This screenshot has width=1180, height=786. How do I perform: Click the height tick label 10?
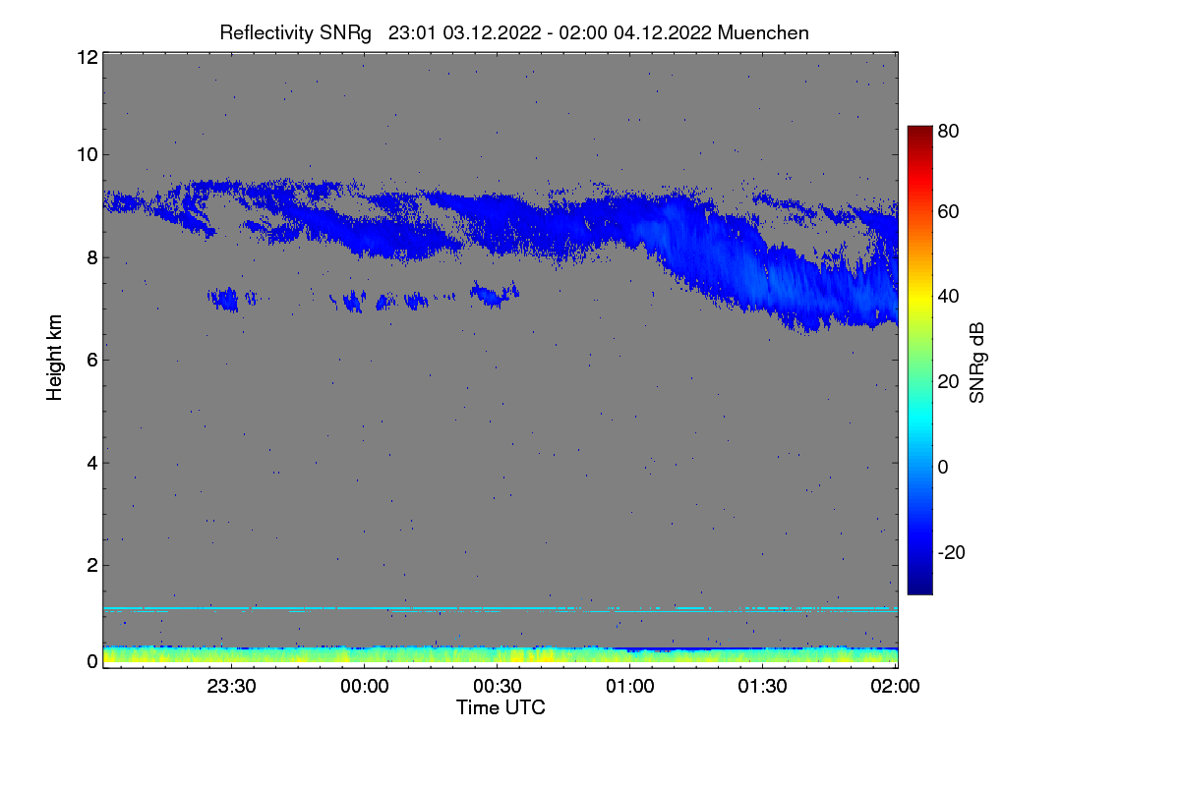87,154
